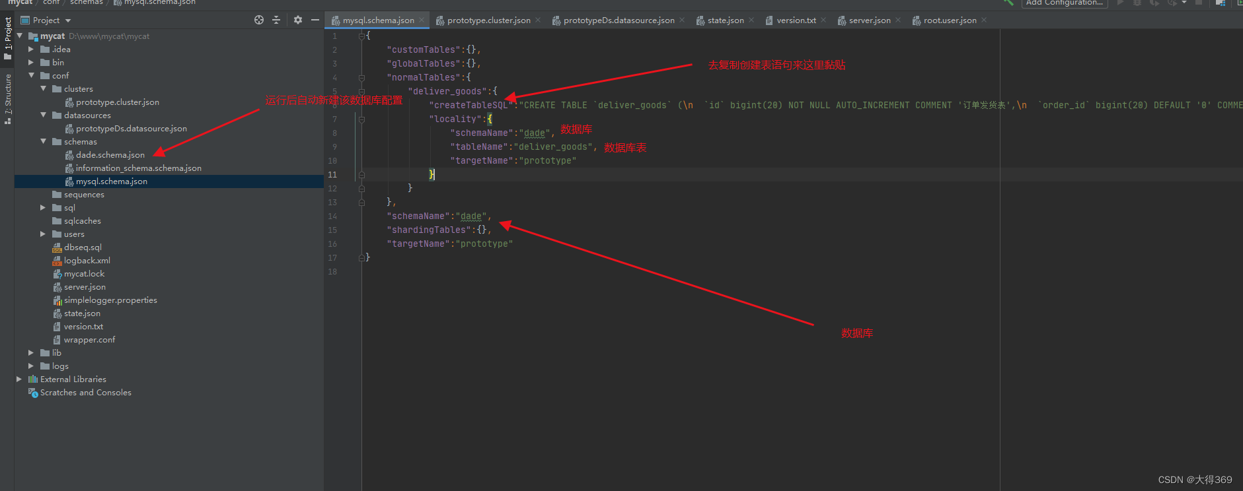The width and height of the screenshot is (1243, 491).
Task: Collapse the conf folder
Action: (x=31, y=75)
